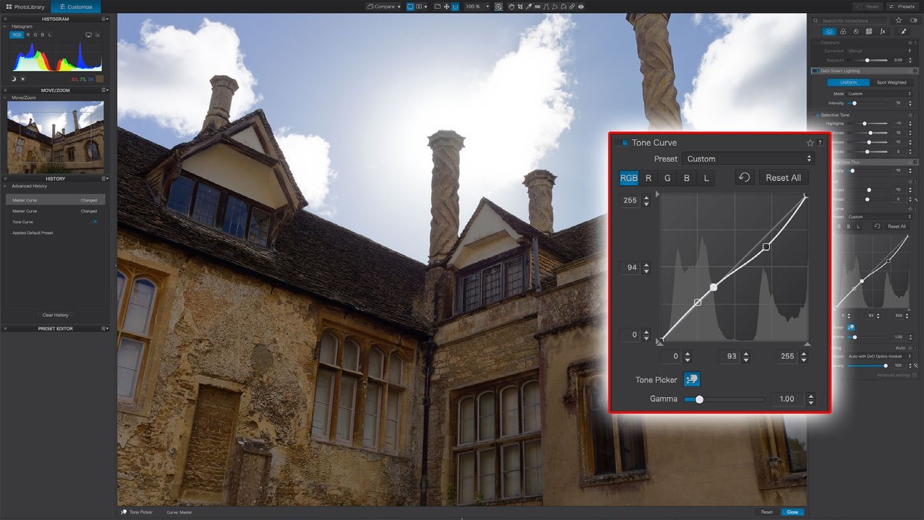Click the 1:1 zoom icon
The width and height of the screenshot is (924, 520).
pyautogui.click(x=455, y=6)
